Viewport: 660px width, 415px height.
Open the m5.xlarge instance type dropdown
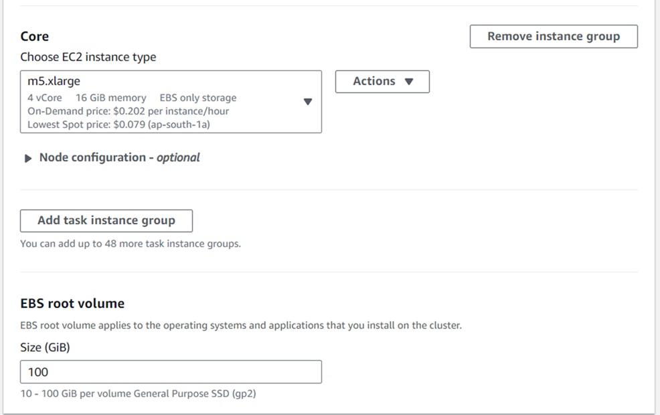tap(171, 102)
